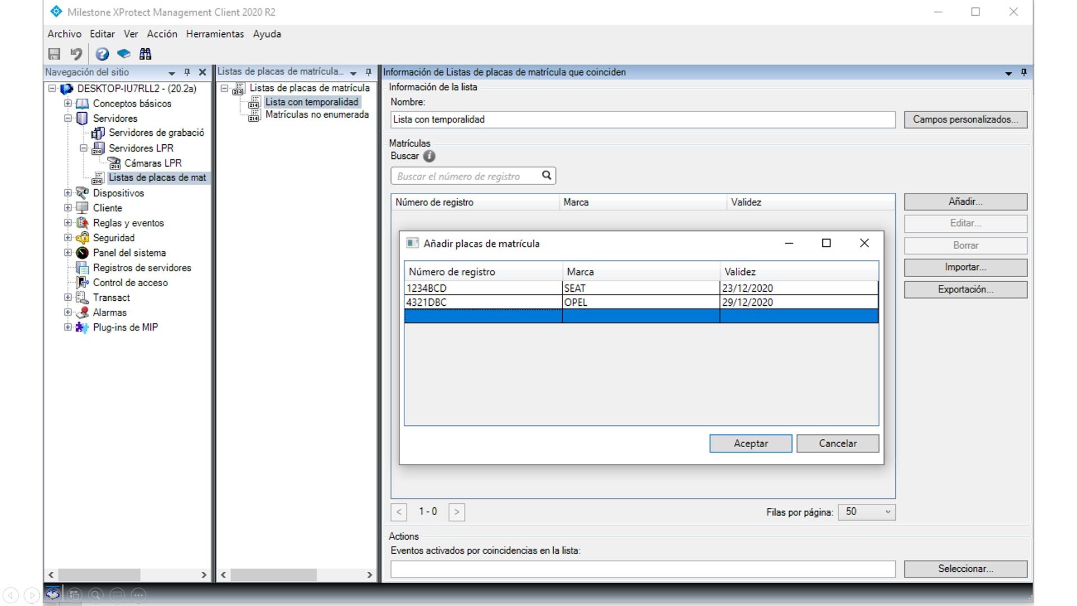Collapse Listas de placas de matrícula node
Screen dimensions: 1077x606
[x=224, y=88]
